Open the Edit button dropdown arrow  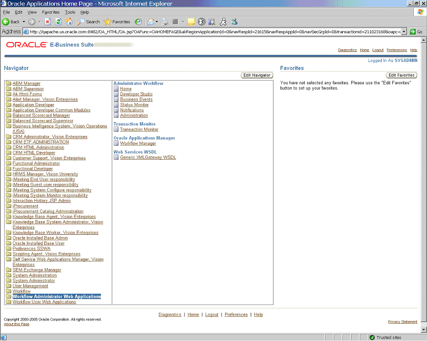click(183, 22)
